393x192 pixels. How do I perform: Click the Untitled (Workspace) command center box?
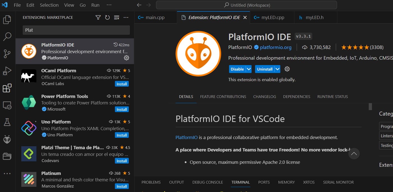(246, 5)
